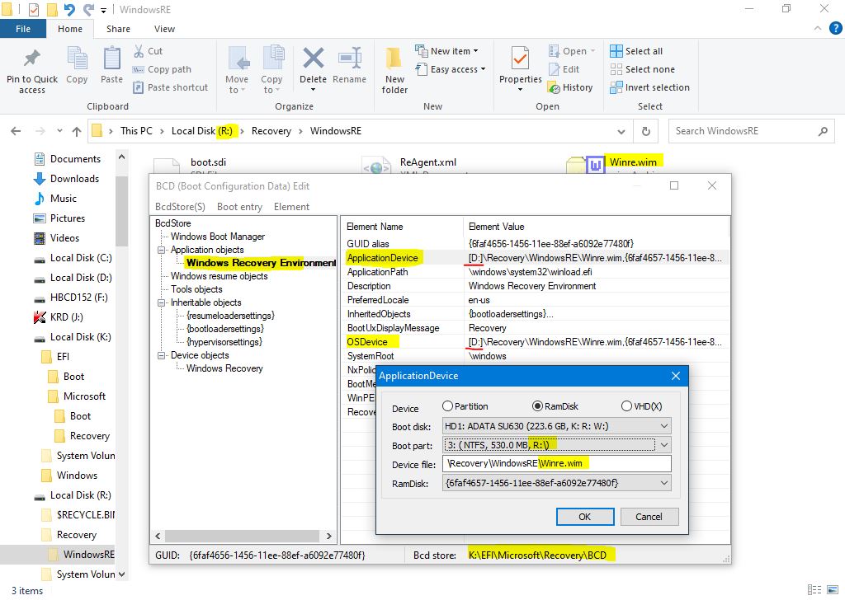845x600 pixels.
Task: Click the Rename icon in ribbon
Action: coord(349,59)
